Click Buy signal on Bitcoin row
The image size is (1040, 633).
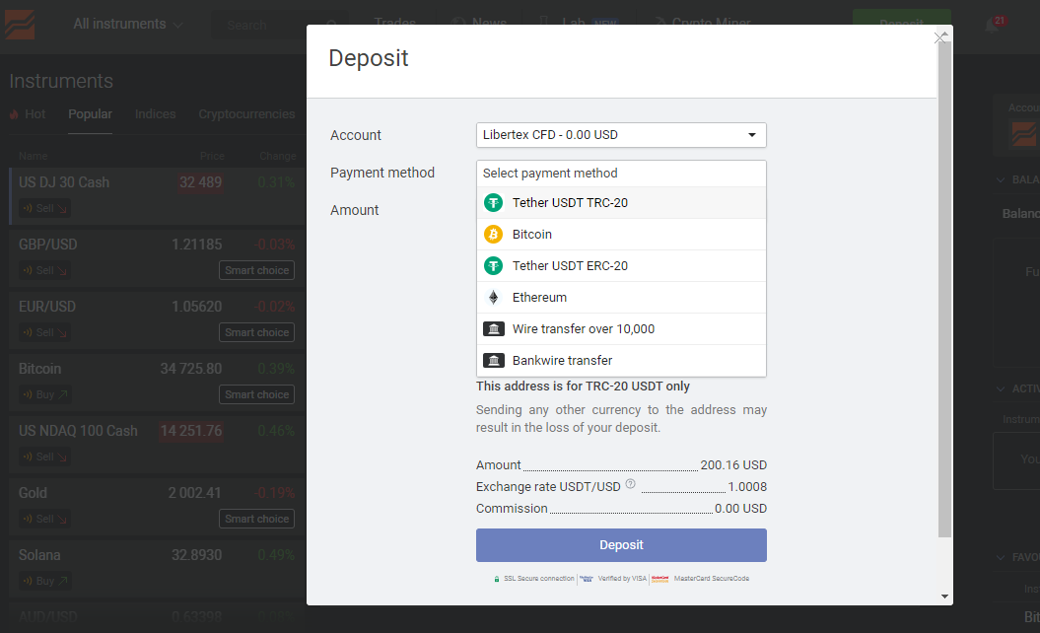(45, 394)
